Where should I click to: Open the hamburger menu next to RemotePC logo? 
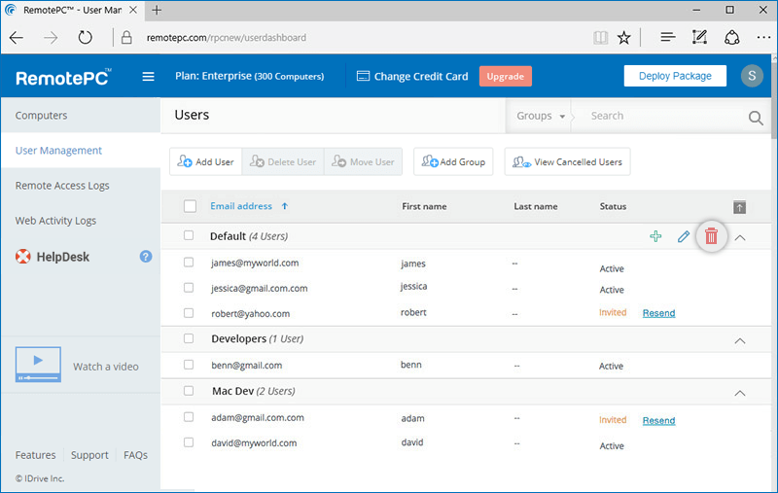[x=148, y=77]
